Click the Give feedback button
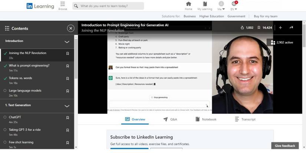This screenshot has height=153, width=306. [x=285, y=146]
